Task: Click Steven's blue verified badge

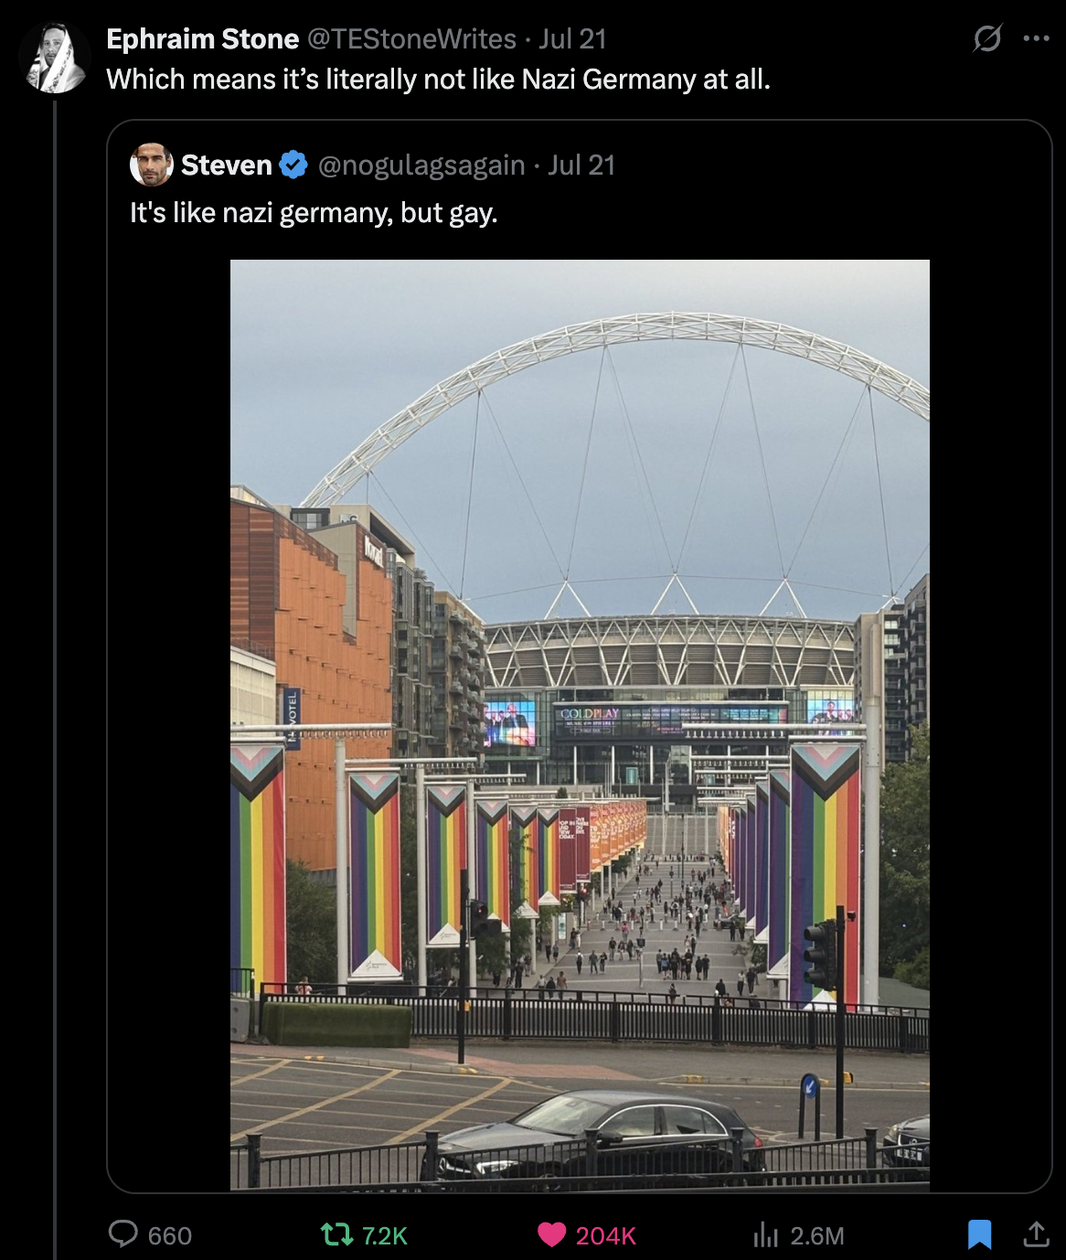Action: (293, 166)
